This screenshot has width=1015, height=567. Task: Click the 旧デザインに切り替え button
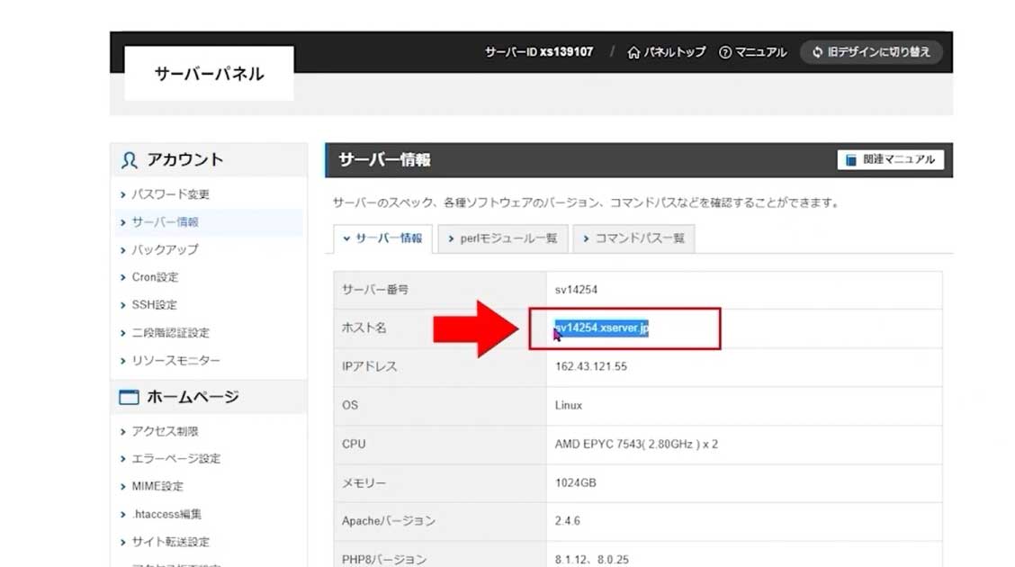click(871, 52)
